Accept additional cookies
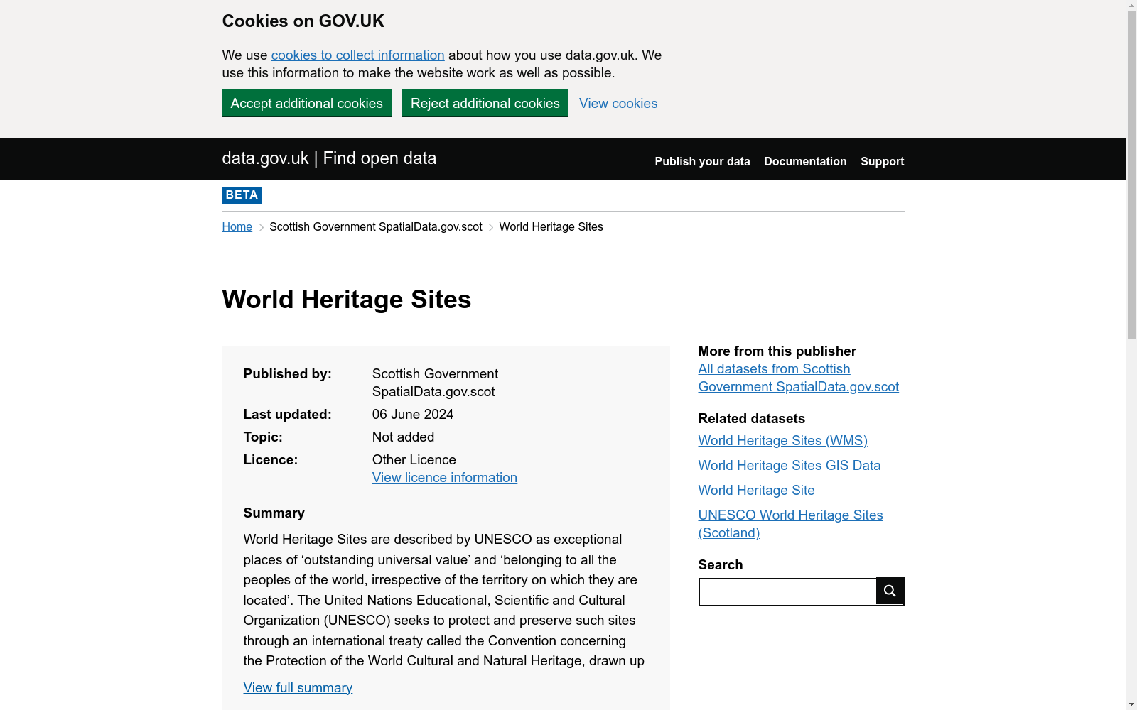The height and width of the screenshot is (710, 1137). tap(307, 103)
